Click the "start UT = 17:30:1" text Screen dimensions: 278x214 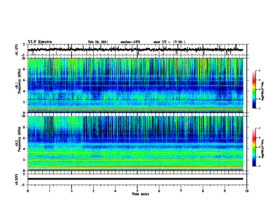pos(170,42)
